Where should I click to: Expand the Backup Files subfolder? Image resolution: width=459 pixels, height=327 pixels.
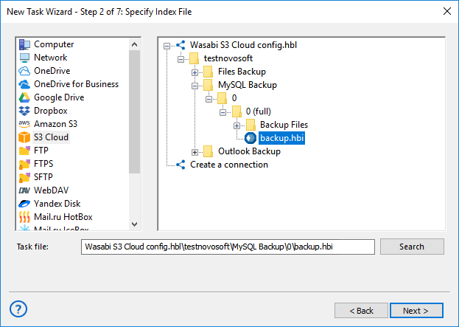237,125
